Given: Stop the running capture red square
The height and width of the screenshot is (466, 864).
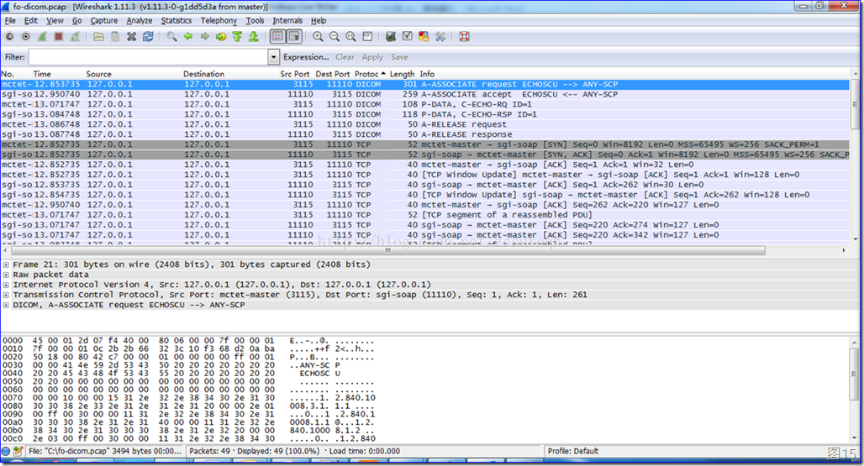Looking at the screenshot, I should click(58, 37).
